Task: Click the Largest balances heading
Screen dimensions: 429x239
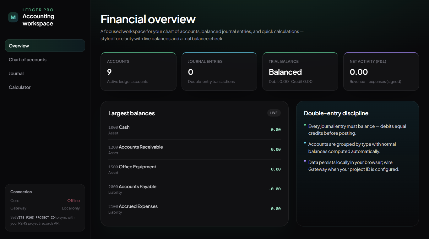Action: tap(132, 113)
